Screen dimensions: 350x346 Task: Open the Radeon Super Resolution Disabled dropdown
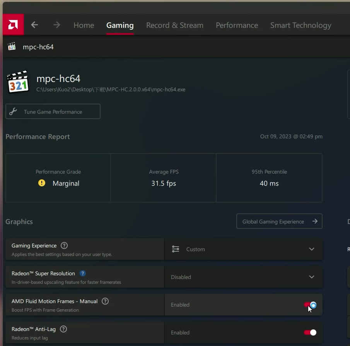[244, 277]
